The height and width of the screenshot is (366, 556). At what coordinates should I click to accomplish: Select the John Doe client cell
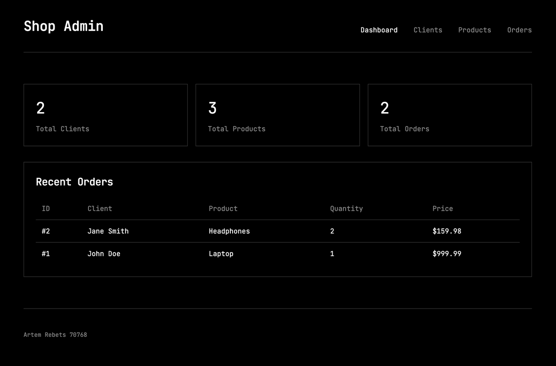104,254
